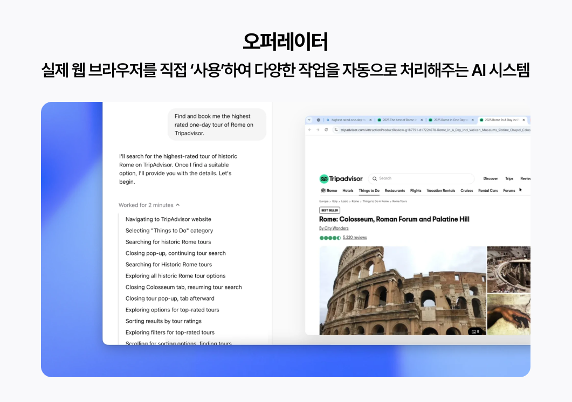Click the Rome Tours breadcrumb
Image resolution: width=572 pixels, height=402 pixels.
pos(399,202)
